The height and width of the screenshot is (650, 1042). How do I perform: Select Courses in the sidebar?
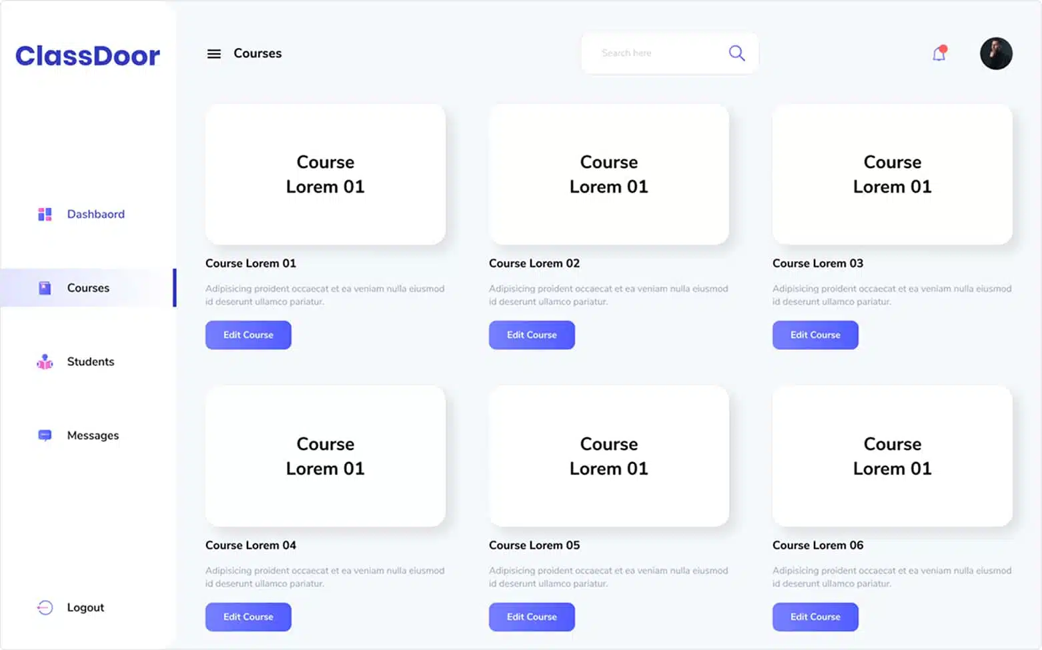[x=88, y=288]
